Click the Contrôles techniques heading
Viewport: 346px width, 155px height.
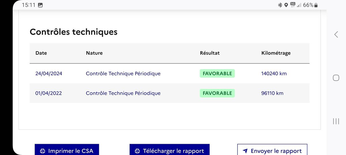pyautogui.click(x=74, y=32)
